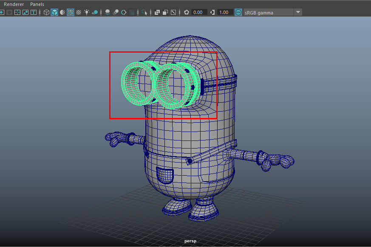Toggle the image plane icon

click(25, 12)
